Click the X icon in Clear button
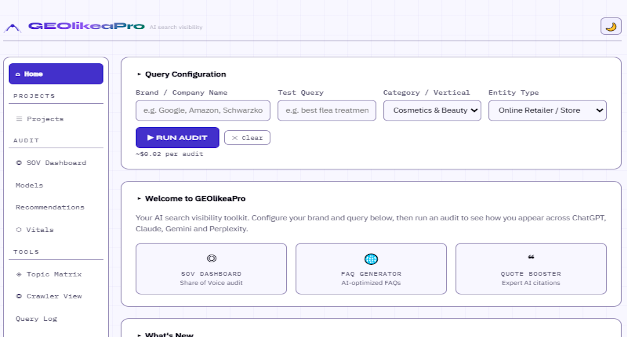 coord(234,138)
